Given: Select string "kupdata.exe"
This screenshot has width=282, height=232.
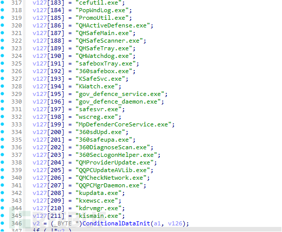Looking at the screenshot, I should click(x=98, y=193).
